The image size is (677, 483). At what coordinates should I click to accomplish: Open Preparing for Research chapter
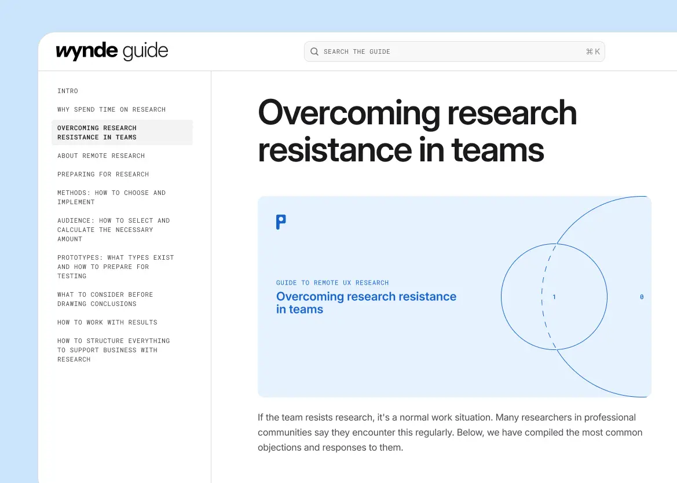[x=103, y=174]
